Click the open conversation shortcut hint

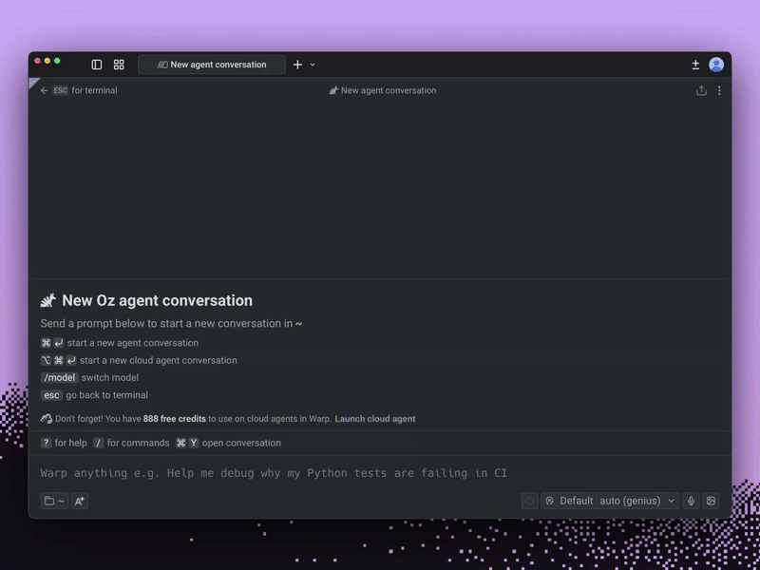pos(228,443)
